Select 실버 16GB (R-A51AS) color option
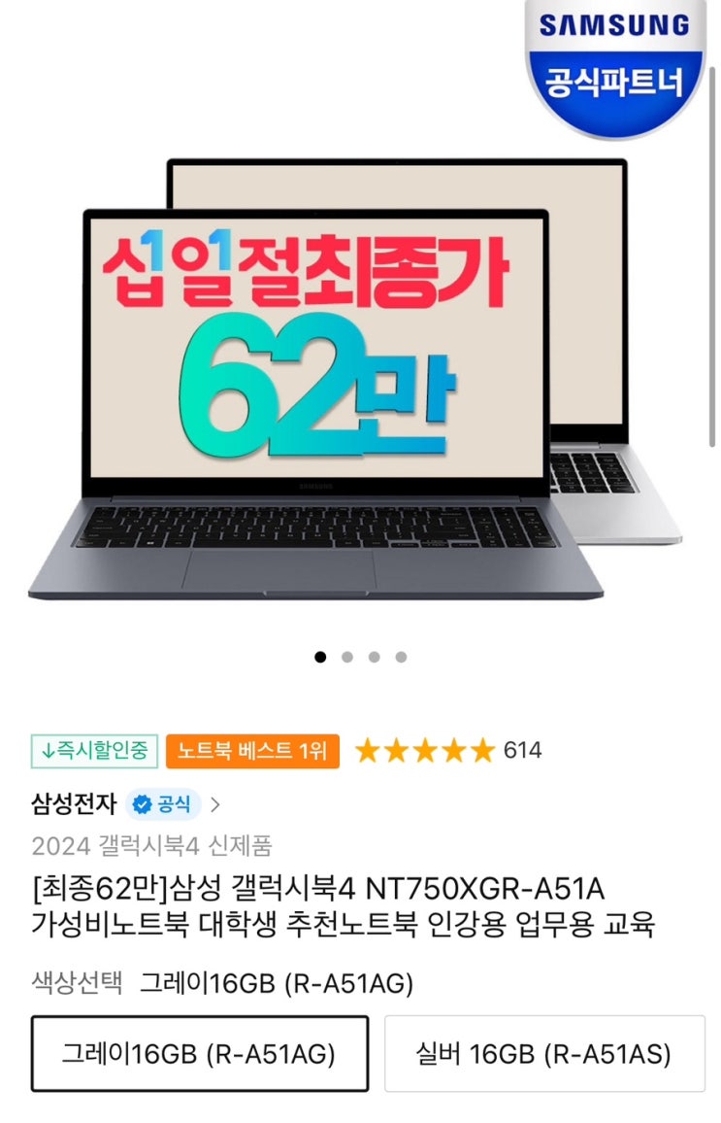 544,1053
